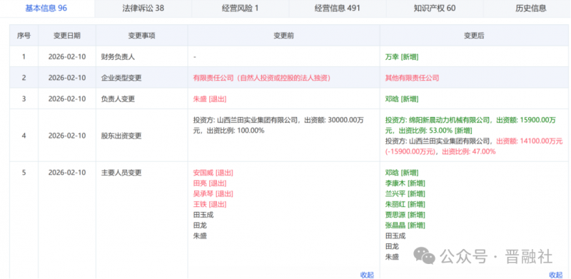Click 邓晗 [新增] in row 5

pos(402,173)
